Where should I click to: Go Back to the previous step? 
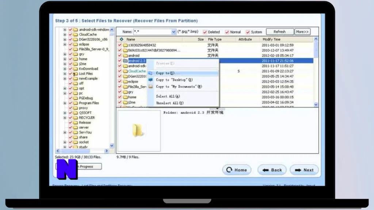(x=272, y=170)
